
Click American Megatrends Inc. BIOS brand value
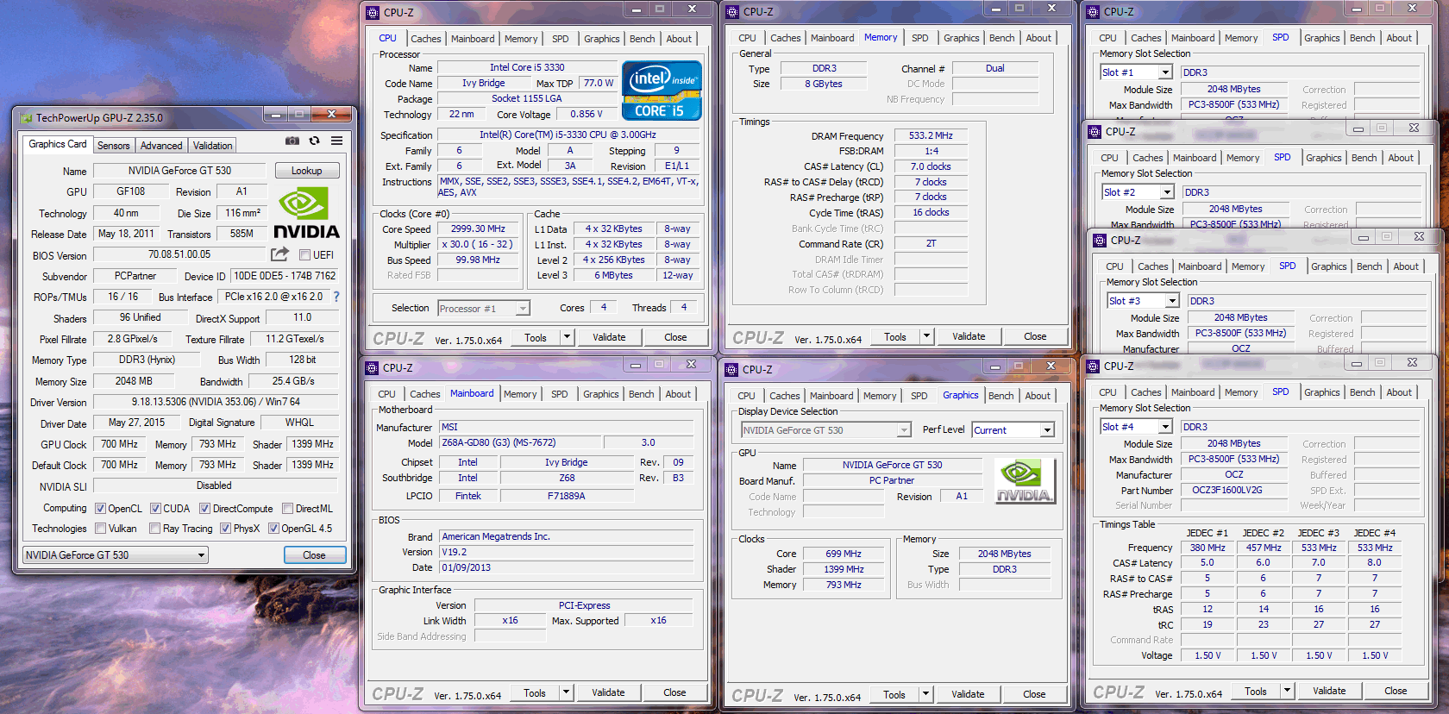coord(567,536)
